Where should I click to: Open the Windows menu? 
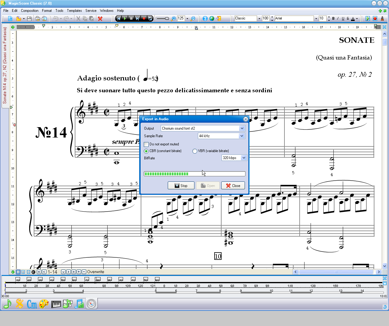[x=107, y=11]
